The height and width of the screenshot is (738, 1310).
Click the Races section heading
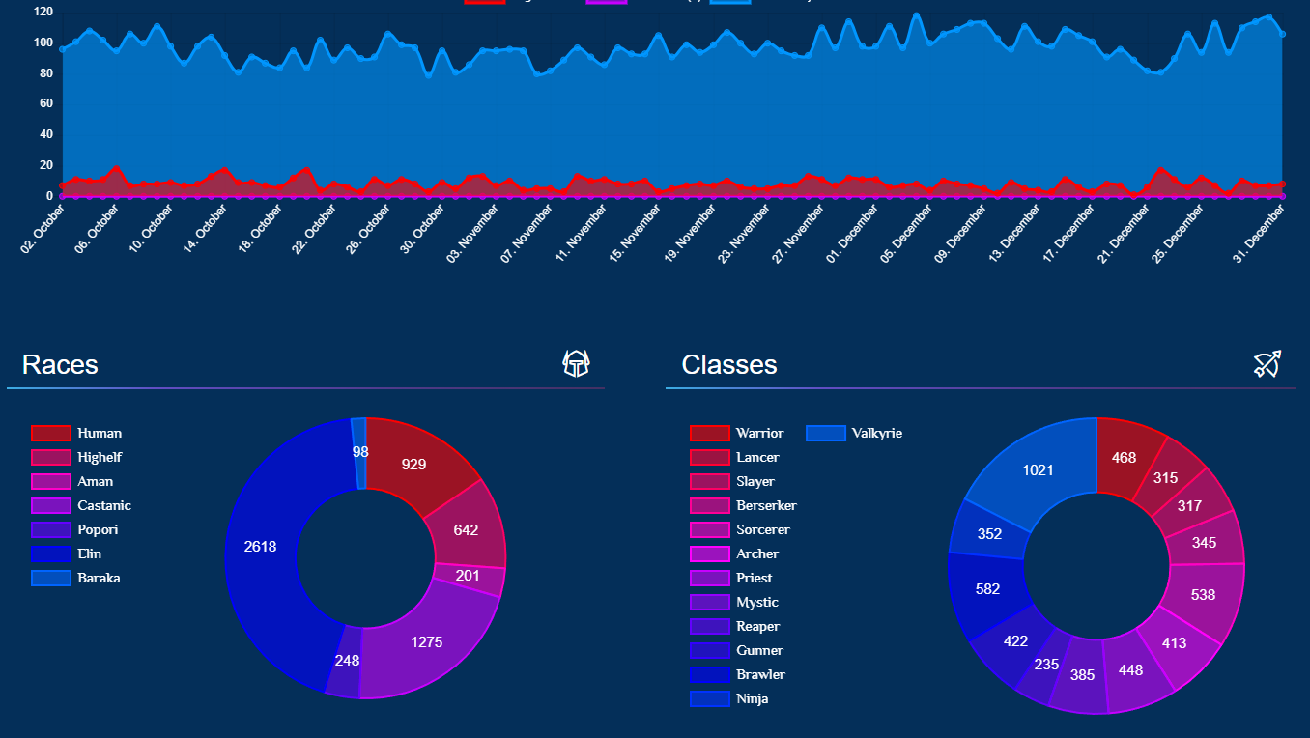(60, 364)
